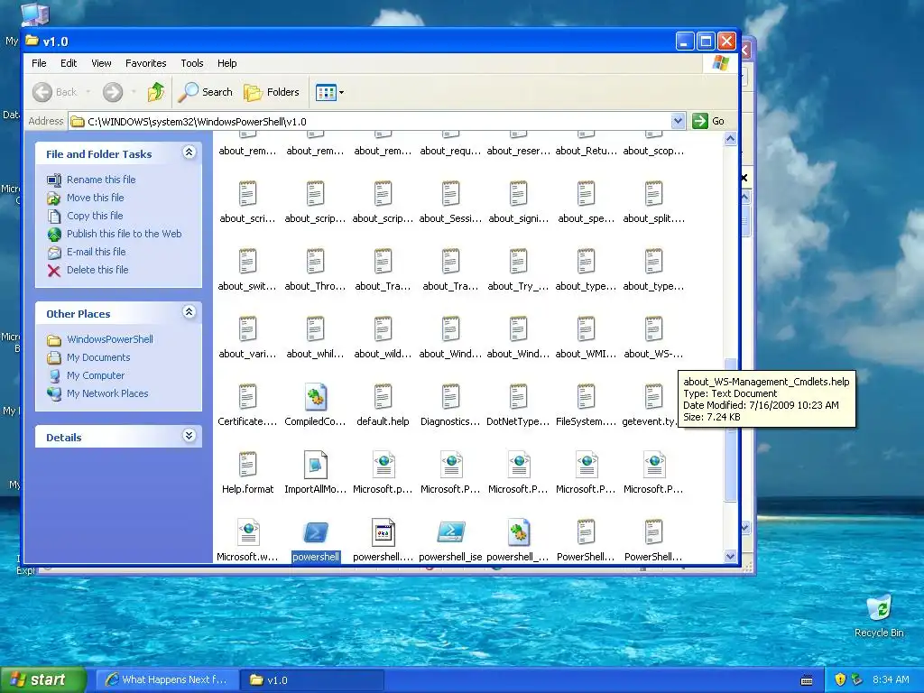Select the Certificate... file icon
This screenshot has height=693, width=924.
click(247, 397)
